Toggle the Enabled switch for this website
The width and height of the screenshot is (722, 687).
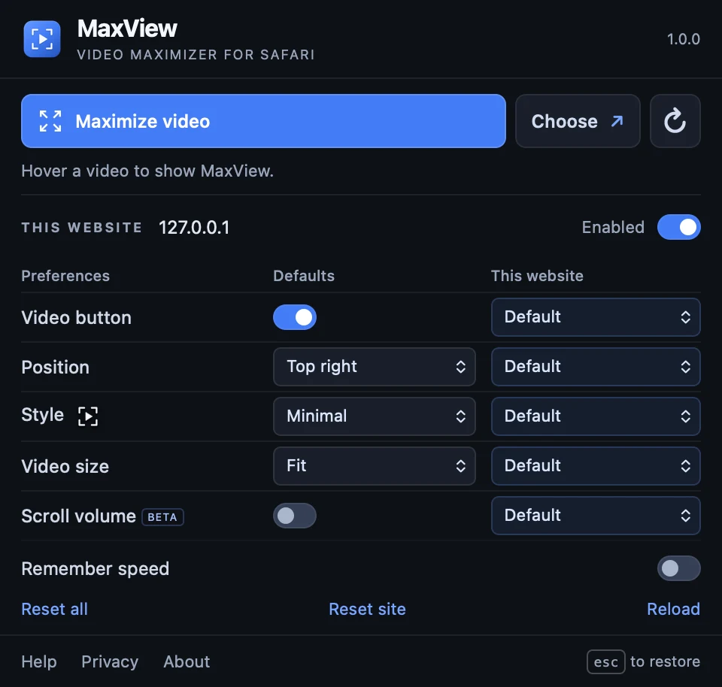678,227
